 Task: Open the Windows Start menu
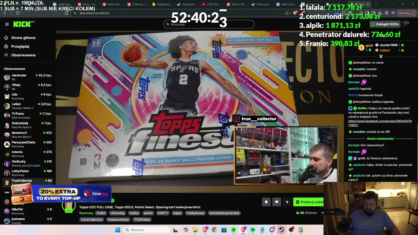tap(118, 230)
